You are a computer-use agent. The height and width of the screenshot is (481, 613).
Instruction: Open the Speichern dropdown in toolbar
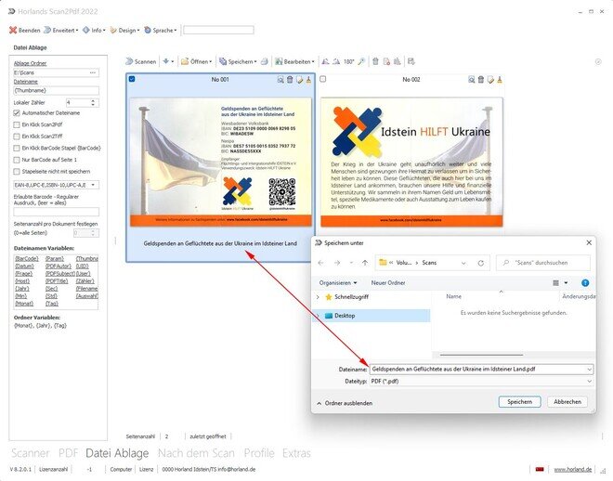click(238, 61)
